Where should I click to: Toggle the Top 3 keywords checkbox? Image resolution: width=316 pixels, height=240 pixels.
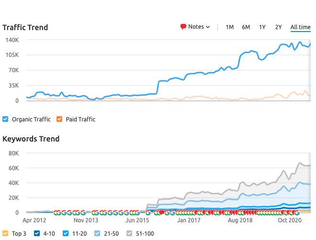point(5,233)
